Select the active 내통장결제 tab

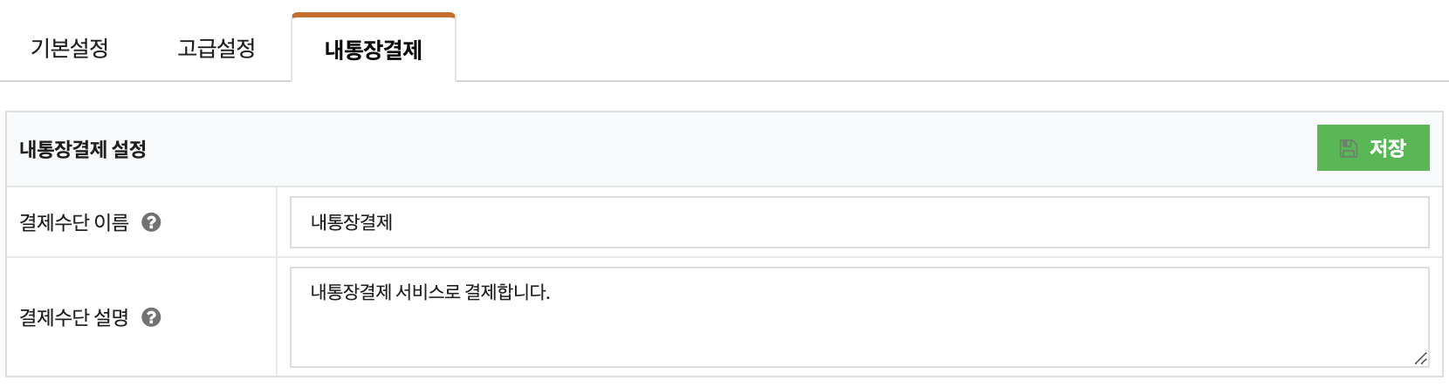tap(374, 50)
